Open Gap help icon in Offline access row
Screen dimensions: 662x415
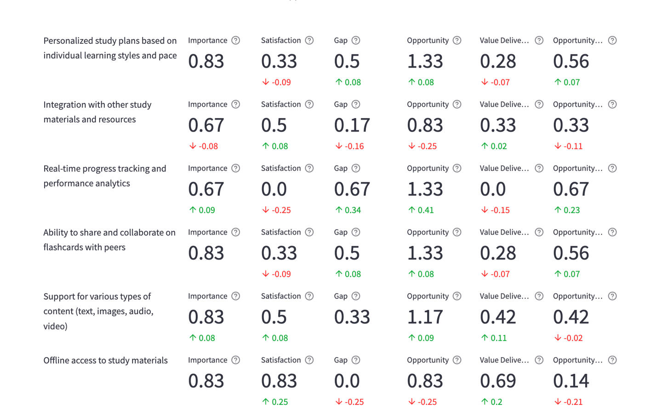click(x=356, y=360)
